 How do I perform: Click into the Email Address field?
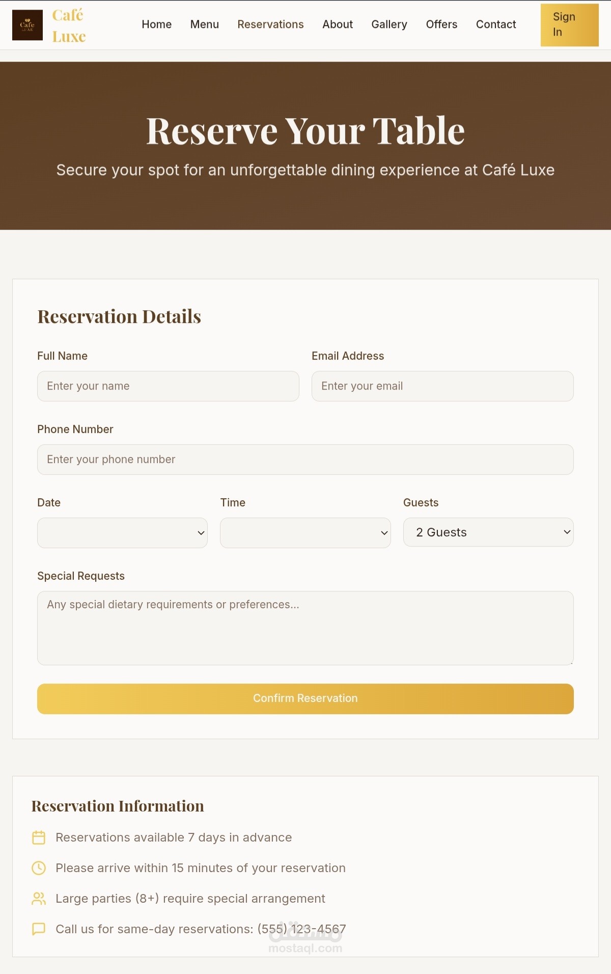442,386
